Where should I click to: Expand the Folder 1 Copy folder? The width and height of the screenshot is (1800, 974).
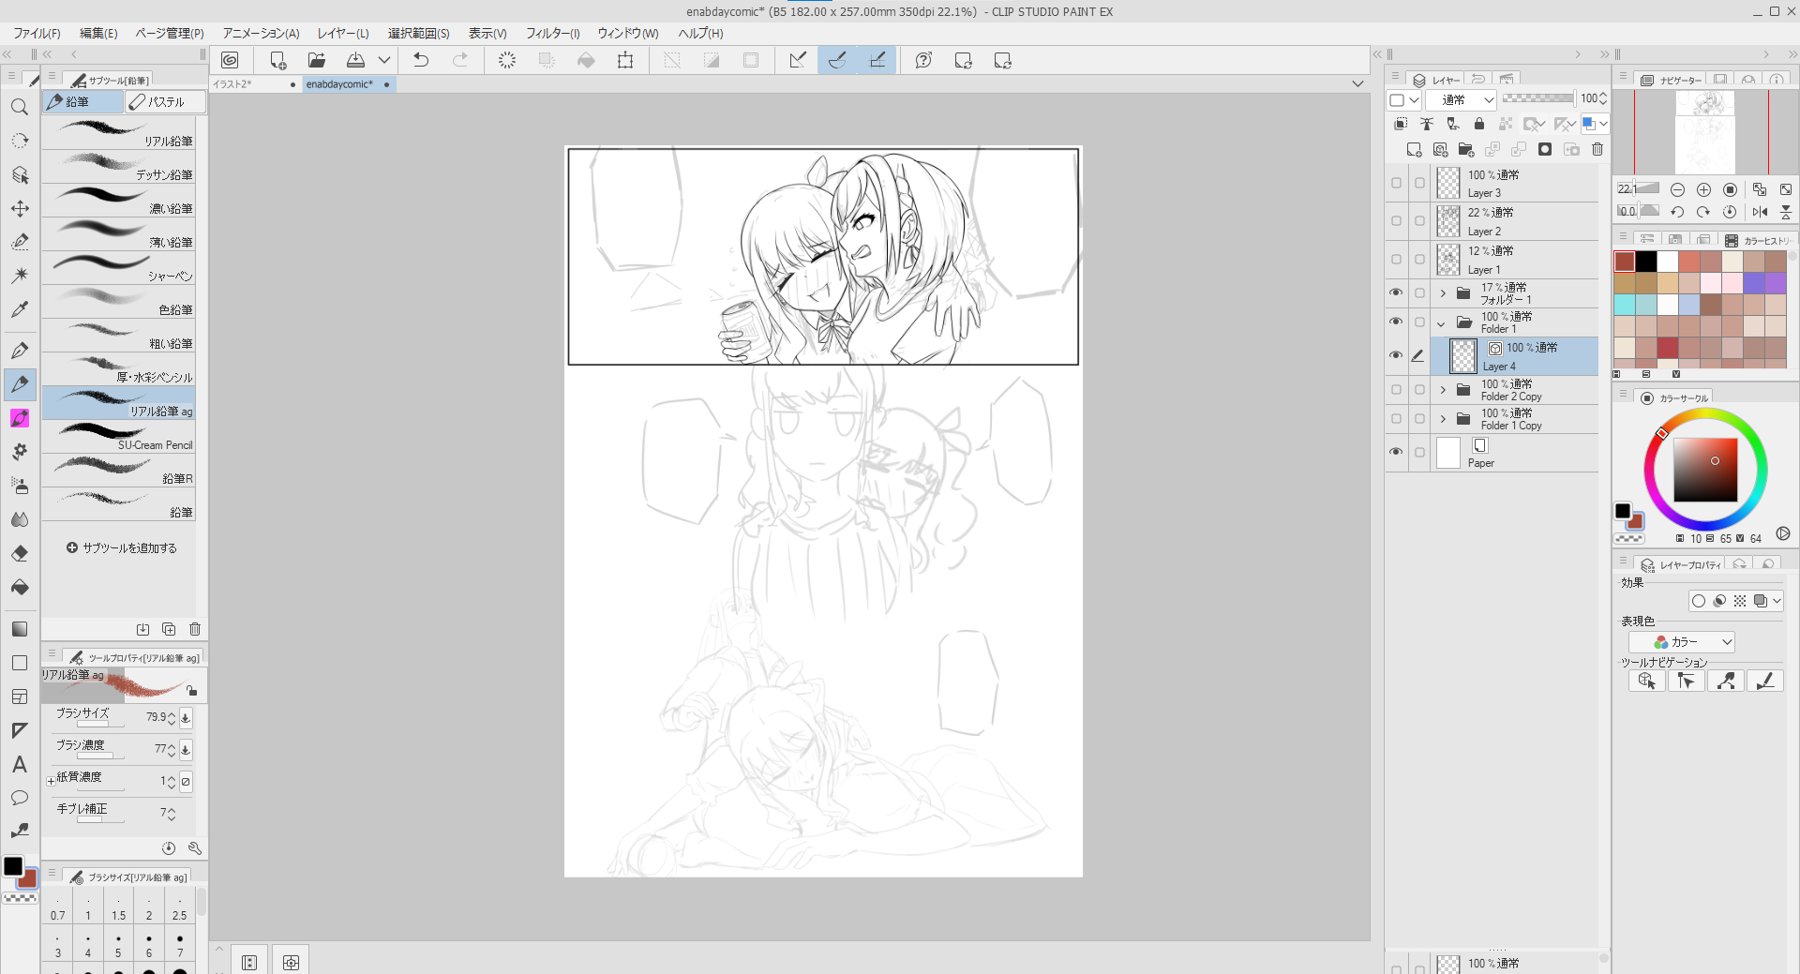1443,419
